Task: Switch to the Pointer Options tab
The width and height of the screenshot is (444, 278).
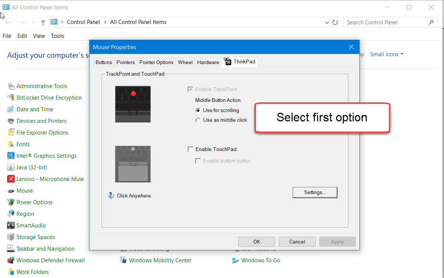Action: click(156, 62)
